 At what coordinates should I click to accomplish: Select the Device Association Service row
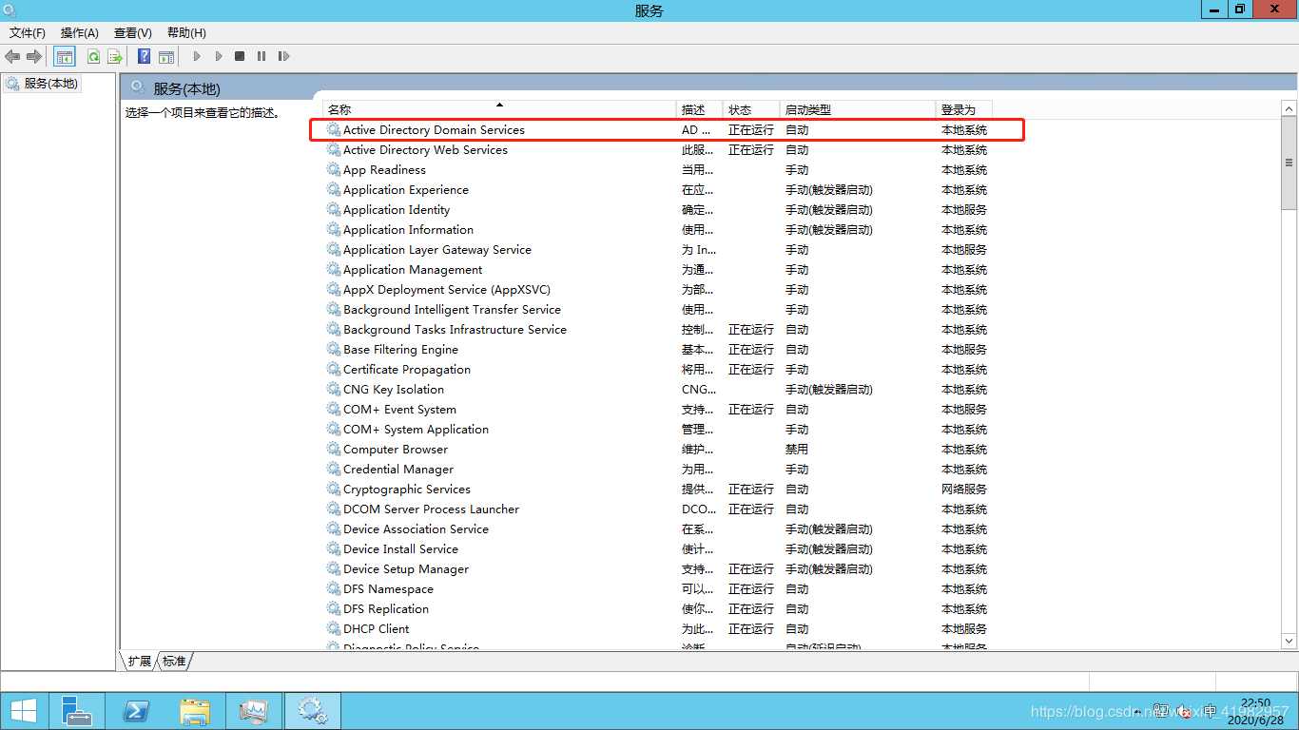pyautogui.click(x=658, y=529)
